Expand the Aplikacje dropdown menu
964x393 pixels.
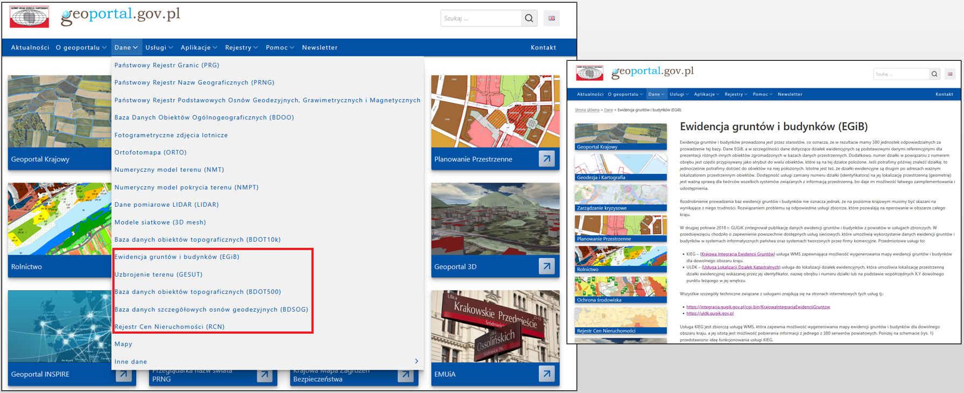pyautogui.click(x=199, y=47)
